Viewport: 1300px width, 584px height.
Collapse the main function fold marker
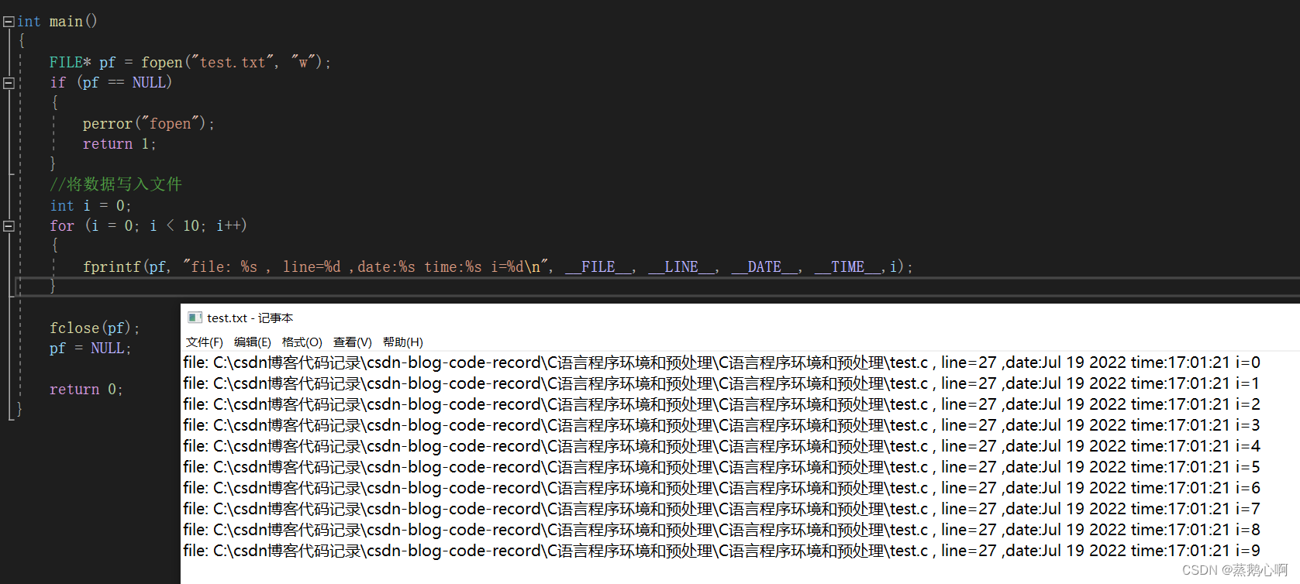[x=9, y=22]
